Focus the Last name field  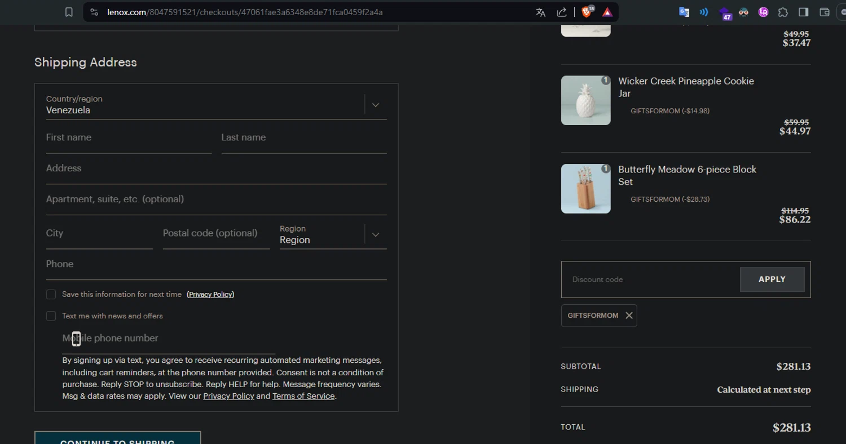coord(304,138)
